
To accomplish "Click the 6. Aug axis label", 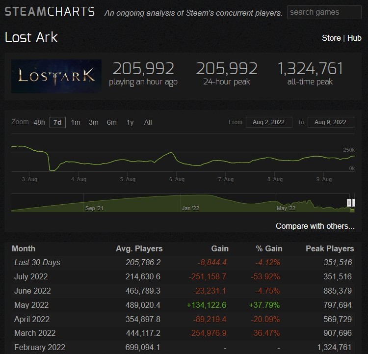I will 177,179.
